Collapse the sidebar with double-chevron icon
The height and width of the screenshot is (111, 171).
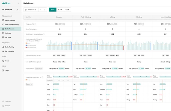[x=19, y=3]
